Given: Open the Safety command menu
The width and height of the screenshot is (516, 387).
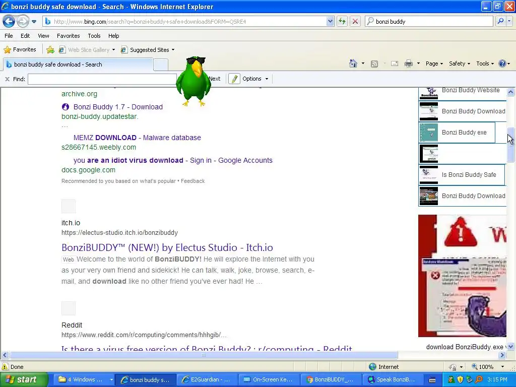Looking at the screenshot, I should [x=460, y=63].
